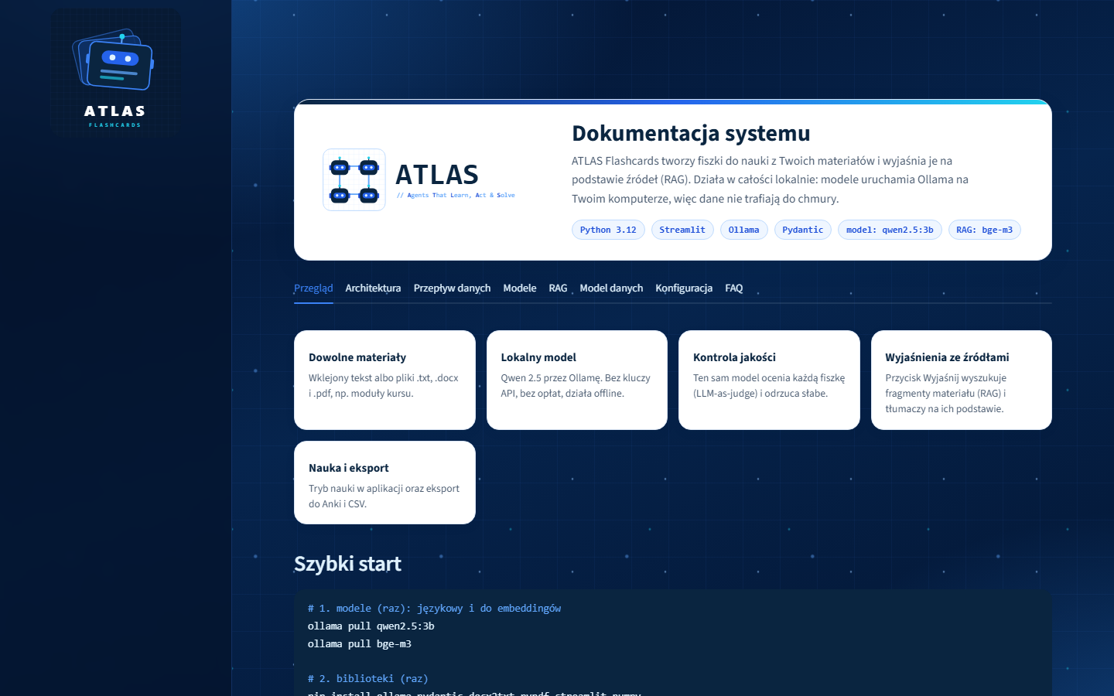The width and height of the screenshot is (1114, 696).
Task: Click the '# 2. biblioteki (raz)' comment line
Action: click(368, 679)
